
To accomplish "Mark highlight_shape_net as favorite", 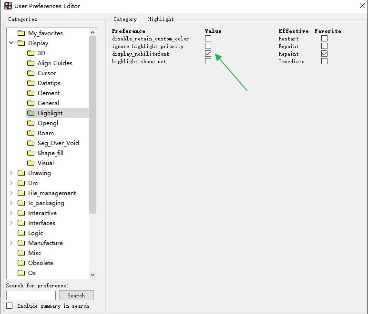I will (324, 61).
